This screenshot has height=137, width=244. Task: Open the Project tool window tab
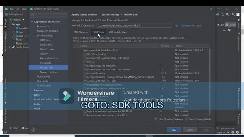5,23
